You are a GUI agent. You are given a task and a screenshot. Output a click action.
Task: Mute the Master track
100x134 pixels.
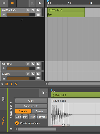pos(38,74)
